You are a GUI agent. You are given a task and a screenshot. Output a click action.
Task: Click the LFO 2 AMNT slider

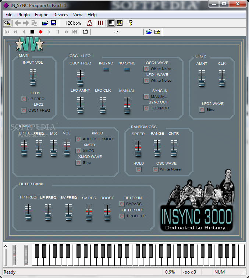tap(202, 78)
